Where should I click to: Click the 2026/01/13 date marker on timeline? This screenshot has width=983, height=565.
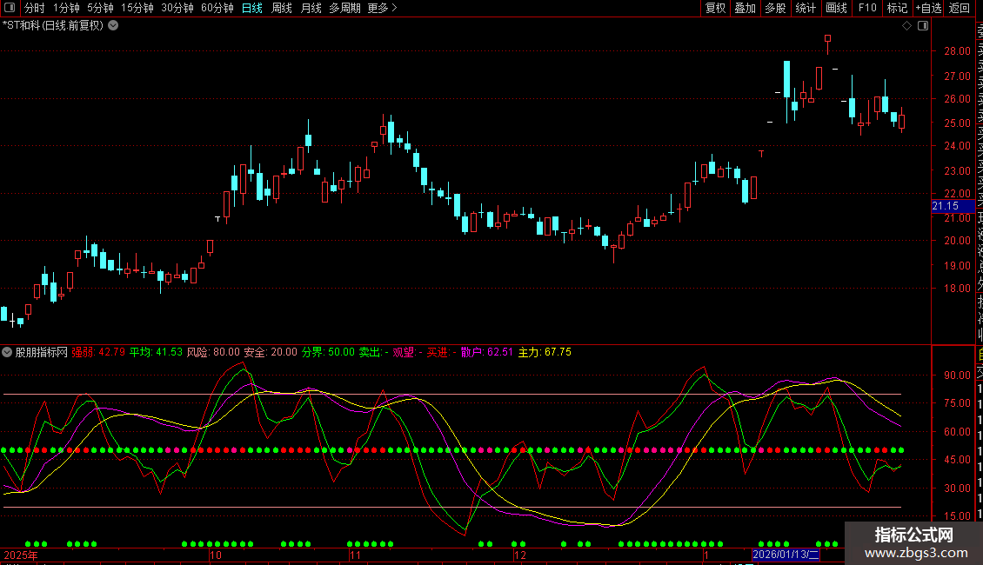pyautogui.click(x=786, y=554)
